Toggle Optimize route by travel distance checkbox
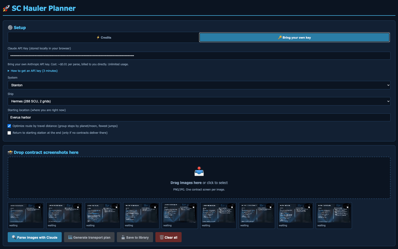The height and width of the screenshot is (249, 398). coord(9,126)
